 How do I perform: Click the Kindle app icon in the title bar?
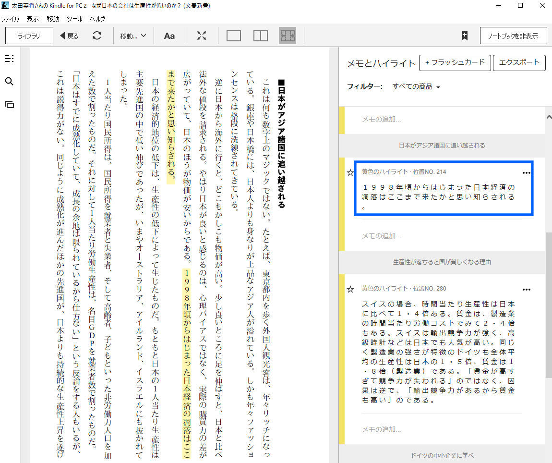click(5, 5)
